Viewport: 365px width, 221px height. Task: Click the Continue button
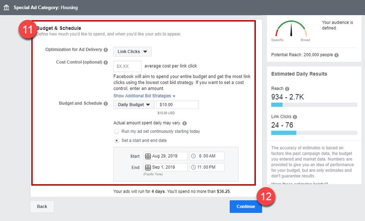[245, 206]
